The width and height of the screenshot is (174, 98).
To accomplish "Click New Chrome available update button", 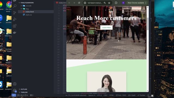I will tap(136, 3).
